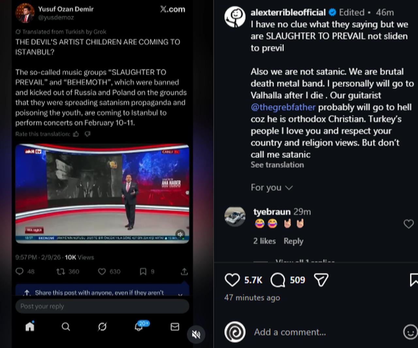Image resolution: width=418 pixels, height=348 pixels.
Task: Collapse the Share this post banner chevron
Action: tap(180, 294)
